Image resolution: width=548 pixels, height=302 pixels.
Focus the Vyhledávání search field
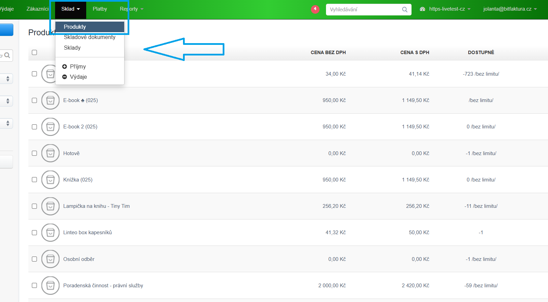click(x=364, y=10)
